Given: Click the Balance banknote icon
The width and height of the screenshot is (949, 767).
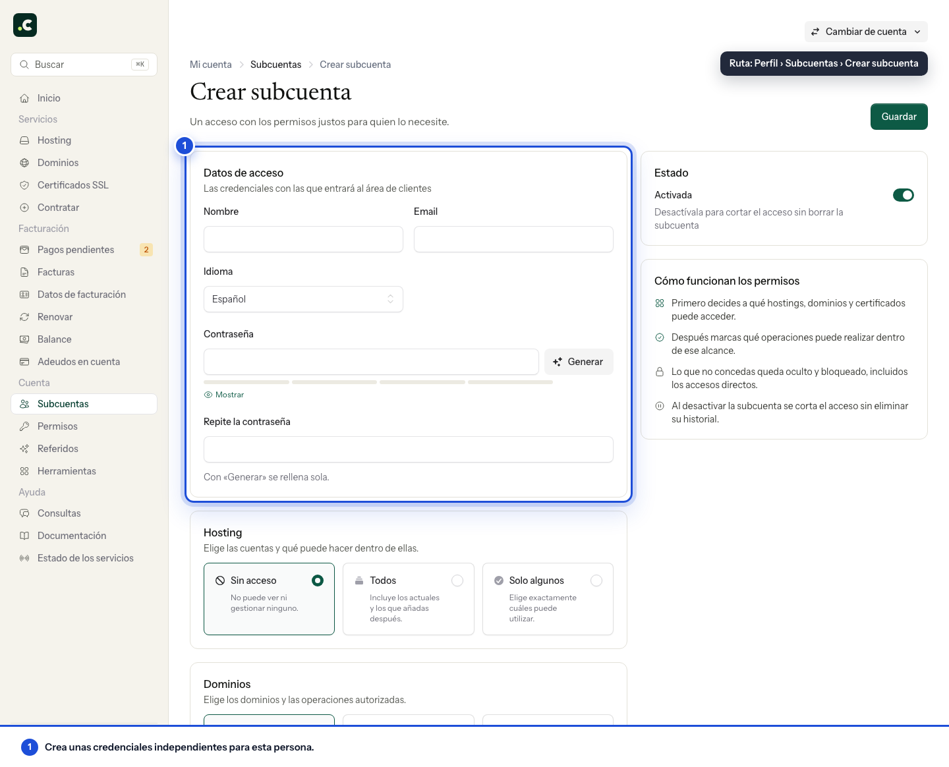Looking at the screenshot, I should (24, 339).
